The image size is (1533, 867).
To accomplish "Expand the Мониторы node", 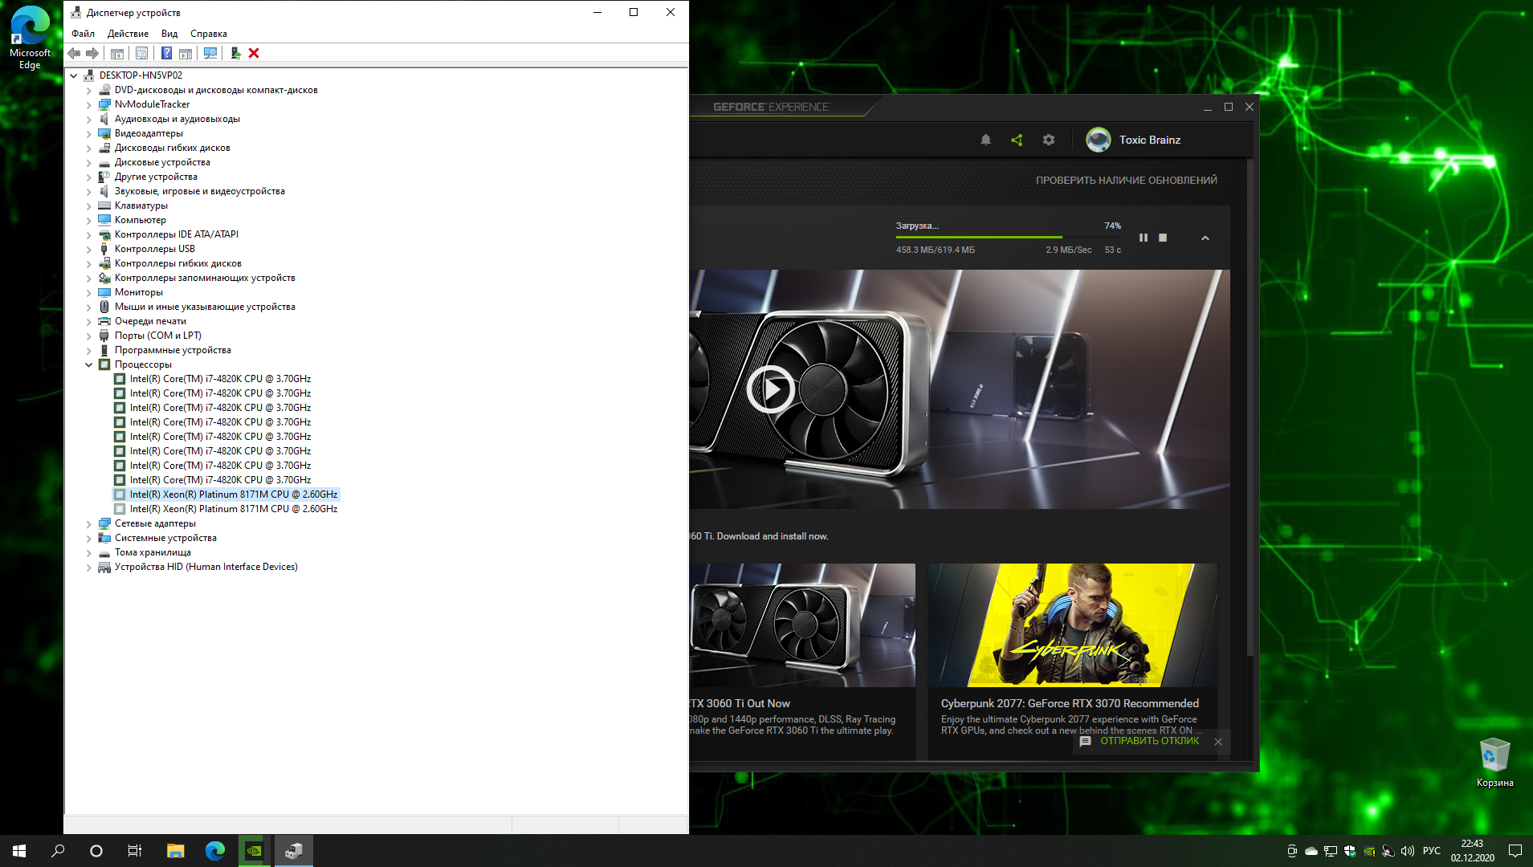I will point(89,292).
